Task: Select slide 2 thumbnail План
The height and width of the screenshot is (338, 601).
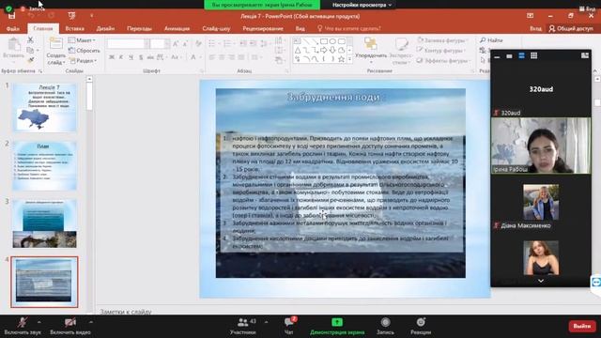Action: (44, 166)
